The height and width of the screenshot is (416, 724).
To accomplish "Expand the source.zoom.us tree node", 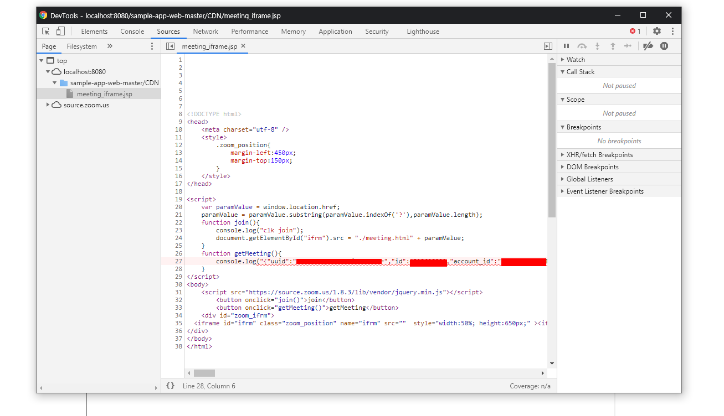I will [x=48, y=105].
